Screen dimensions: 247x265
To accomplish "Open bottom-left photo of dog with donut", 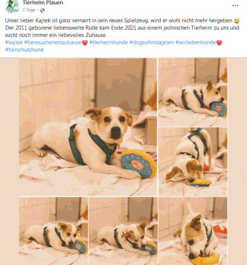I will click(x=54, y=231).
